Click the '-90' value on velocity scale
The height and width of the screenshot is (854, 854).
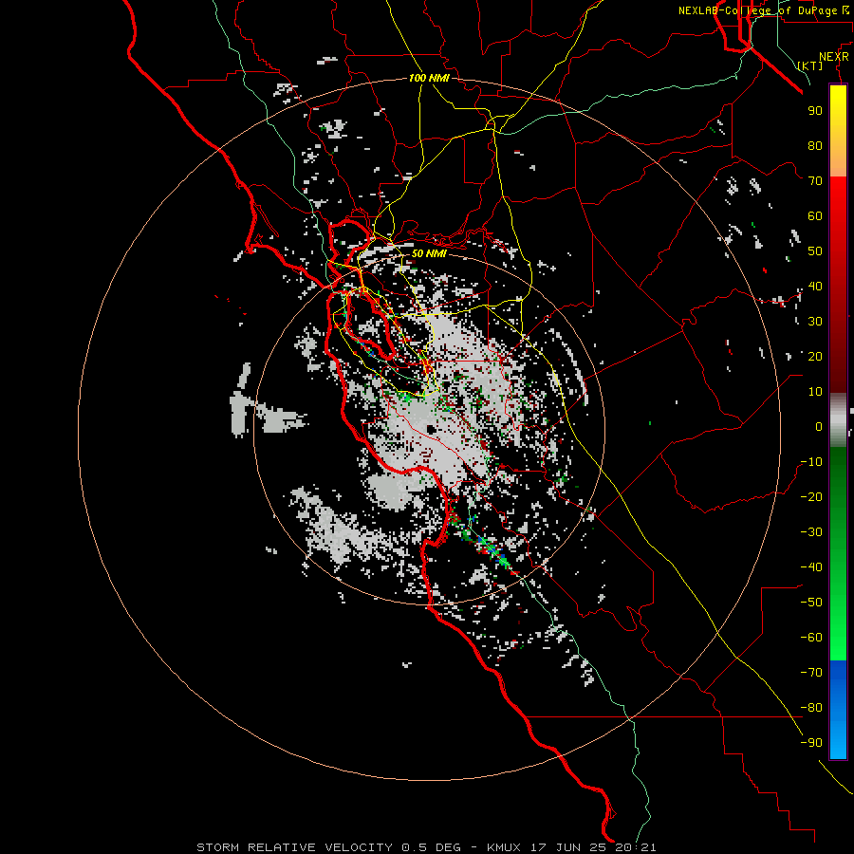811,743
